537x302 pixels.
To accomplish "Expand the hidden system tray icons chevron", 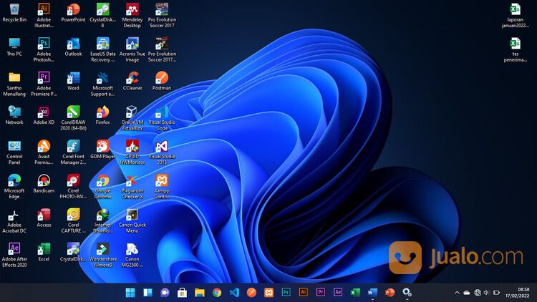I will point(457,293).
